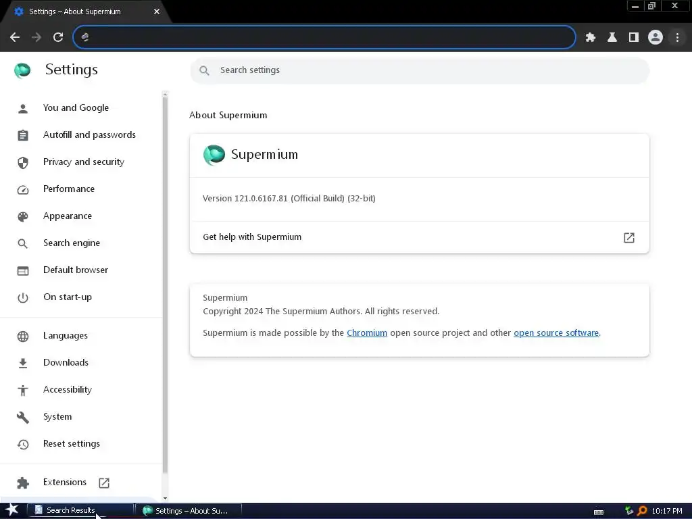This screenshot has height=519, width=692.
Task: Click the sidebar Extensions puzzle icon
Action: coord(23,483)
